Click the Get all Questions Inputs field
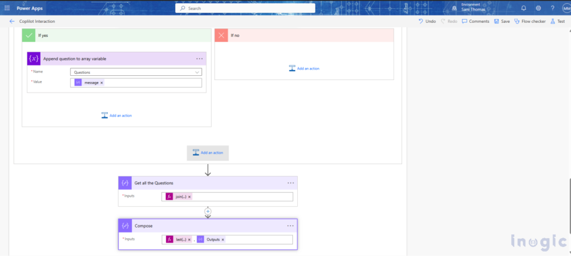This screenshot has height=256, width=571. (x=228, y=197)
